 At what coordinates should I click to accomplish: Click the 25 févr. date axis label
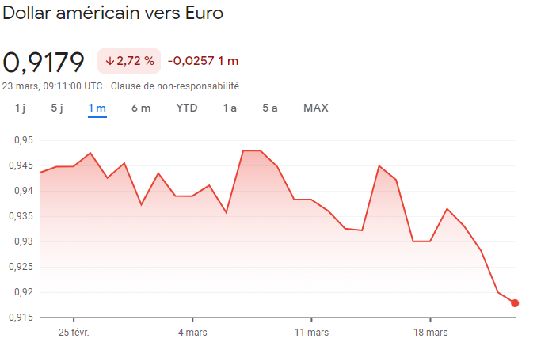pos(74,333)
